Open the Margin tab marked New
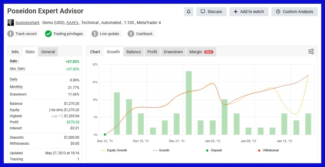 [x=201, y=52]
